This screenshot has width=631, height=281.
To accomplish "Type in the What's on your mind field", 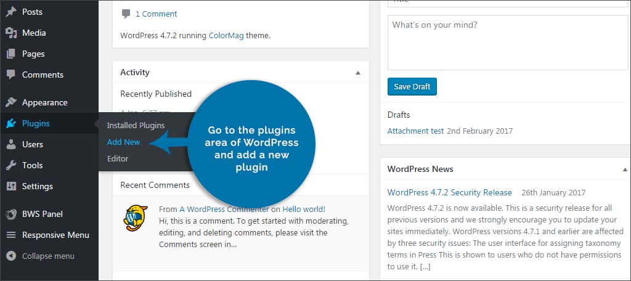I will point(507,43).
